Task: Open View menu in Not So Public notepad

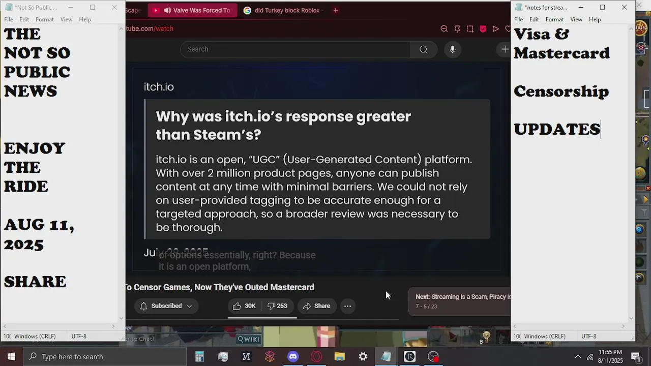Action: pyautogui.click(x=67, y=19)
